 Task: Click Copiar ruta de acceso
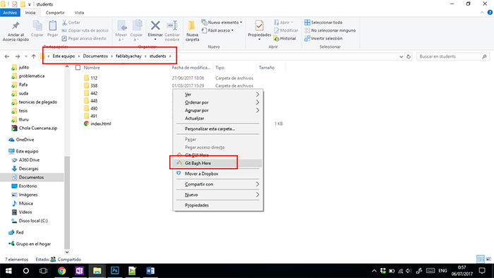point(85,30)
